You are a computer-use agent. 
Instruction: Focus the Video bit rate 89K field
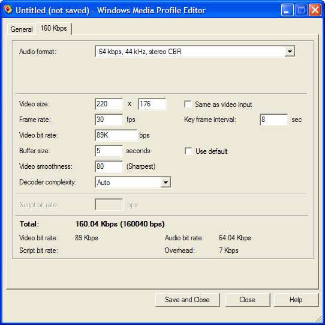(116, 135)
